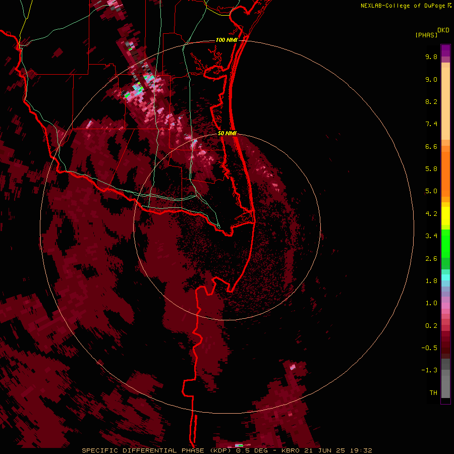Viewport: 454px width, 454px height.
Task: Click the 1.8 value on the color scale
Action: pos(431,281)
